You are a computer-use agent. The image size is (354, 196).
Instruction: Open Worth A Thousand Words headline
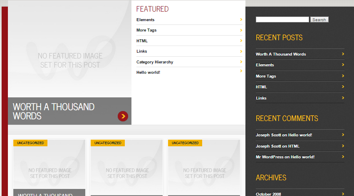(x=54, y=111)
